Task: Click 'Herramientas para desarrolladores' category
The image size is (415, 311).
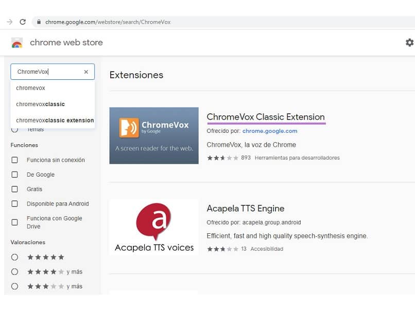Action: click(297, 158)
